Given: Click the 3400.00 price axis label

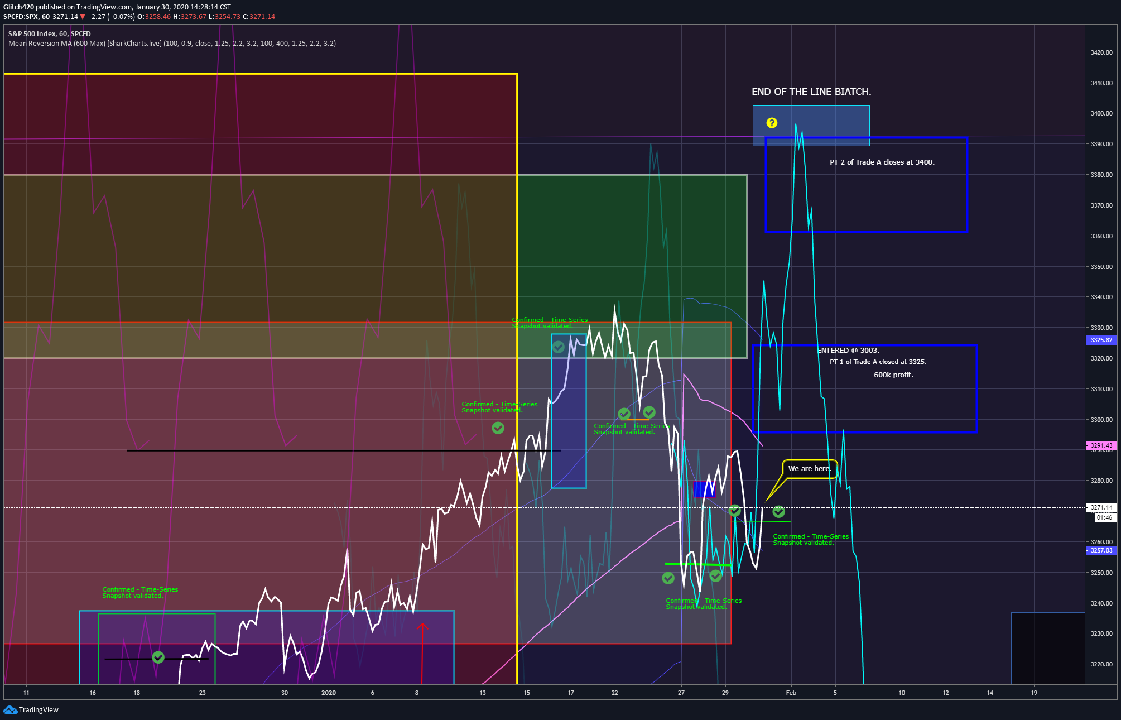Looking at the screenshot, I should [x=1101, y=113].
